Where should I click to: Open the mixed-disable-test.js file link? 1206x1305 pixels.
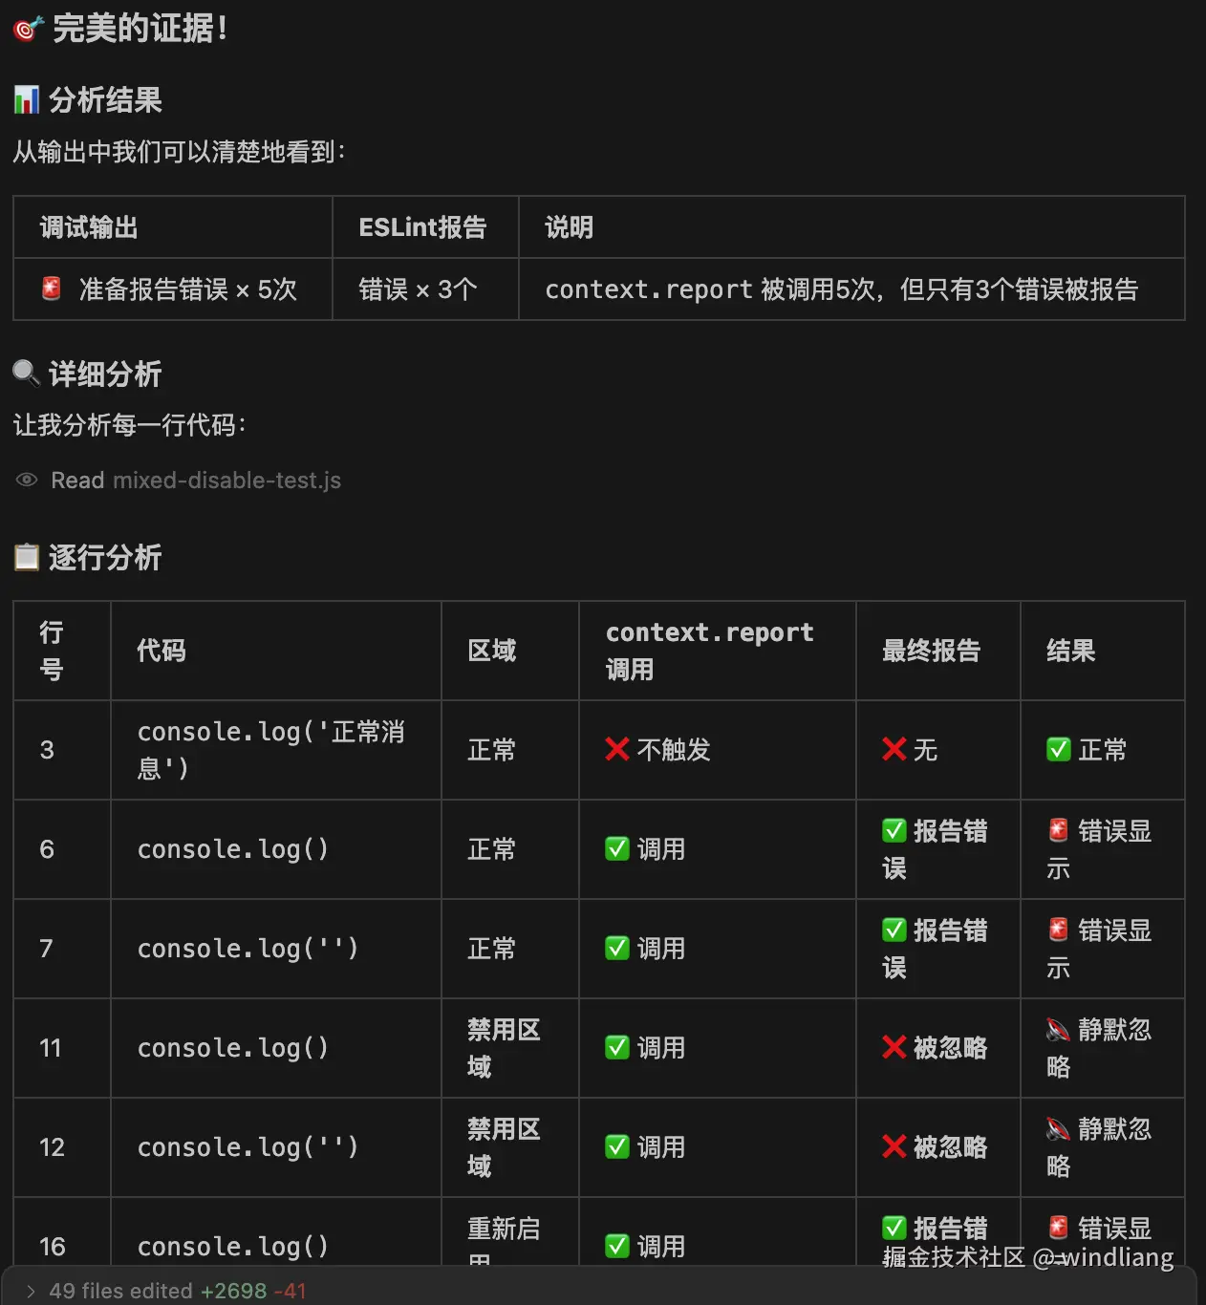226,481
